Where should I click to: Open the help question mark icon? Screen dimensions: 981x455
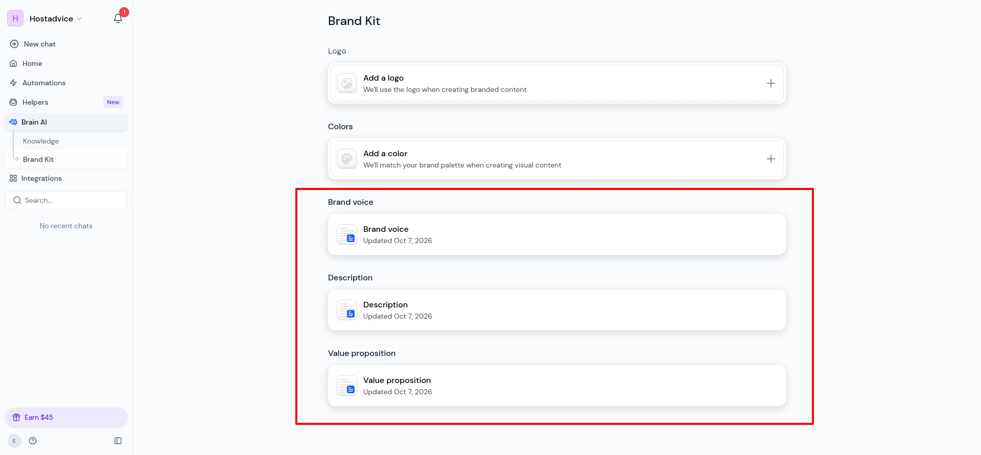[33, 441]
